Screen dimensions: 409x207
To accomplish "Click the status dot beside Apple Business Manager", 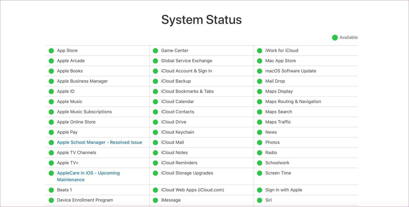I will pyautogui.click(x=51, y=81).
